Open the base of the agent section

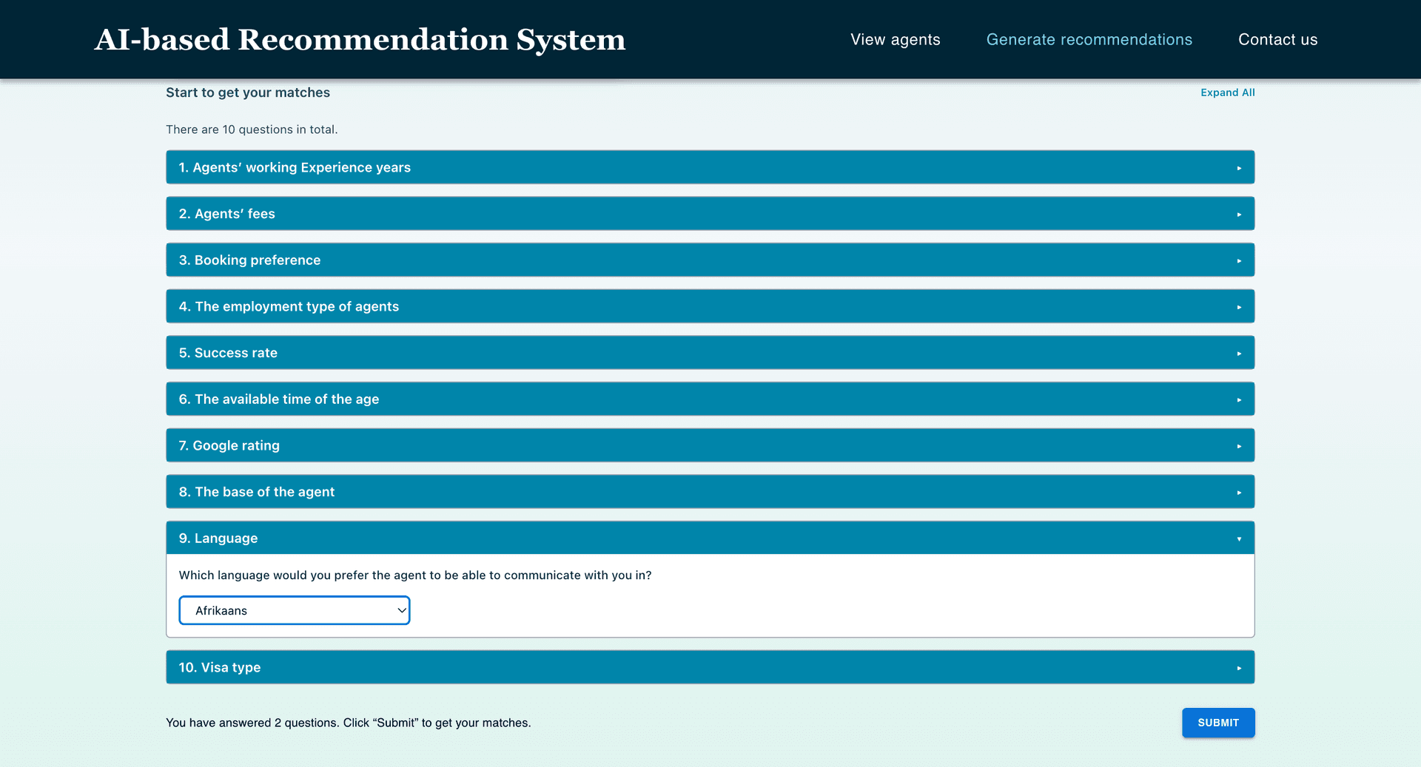[x=709, y=492]
